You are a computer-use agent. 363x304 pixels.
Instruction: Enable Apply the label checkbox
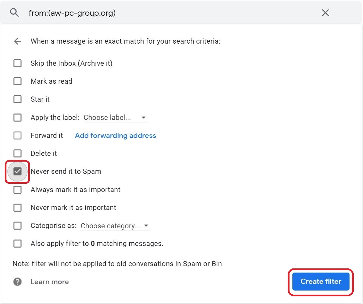17,117
